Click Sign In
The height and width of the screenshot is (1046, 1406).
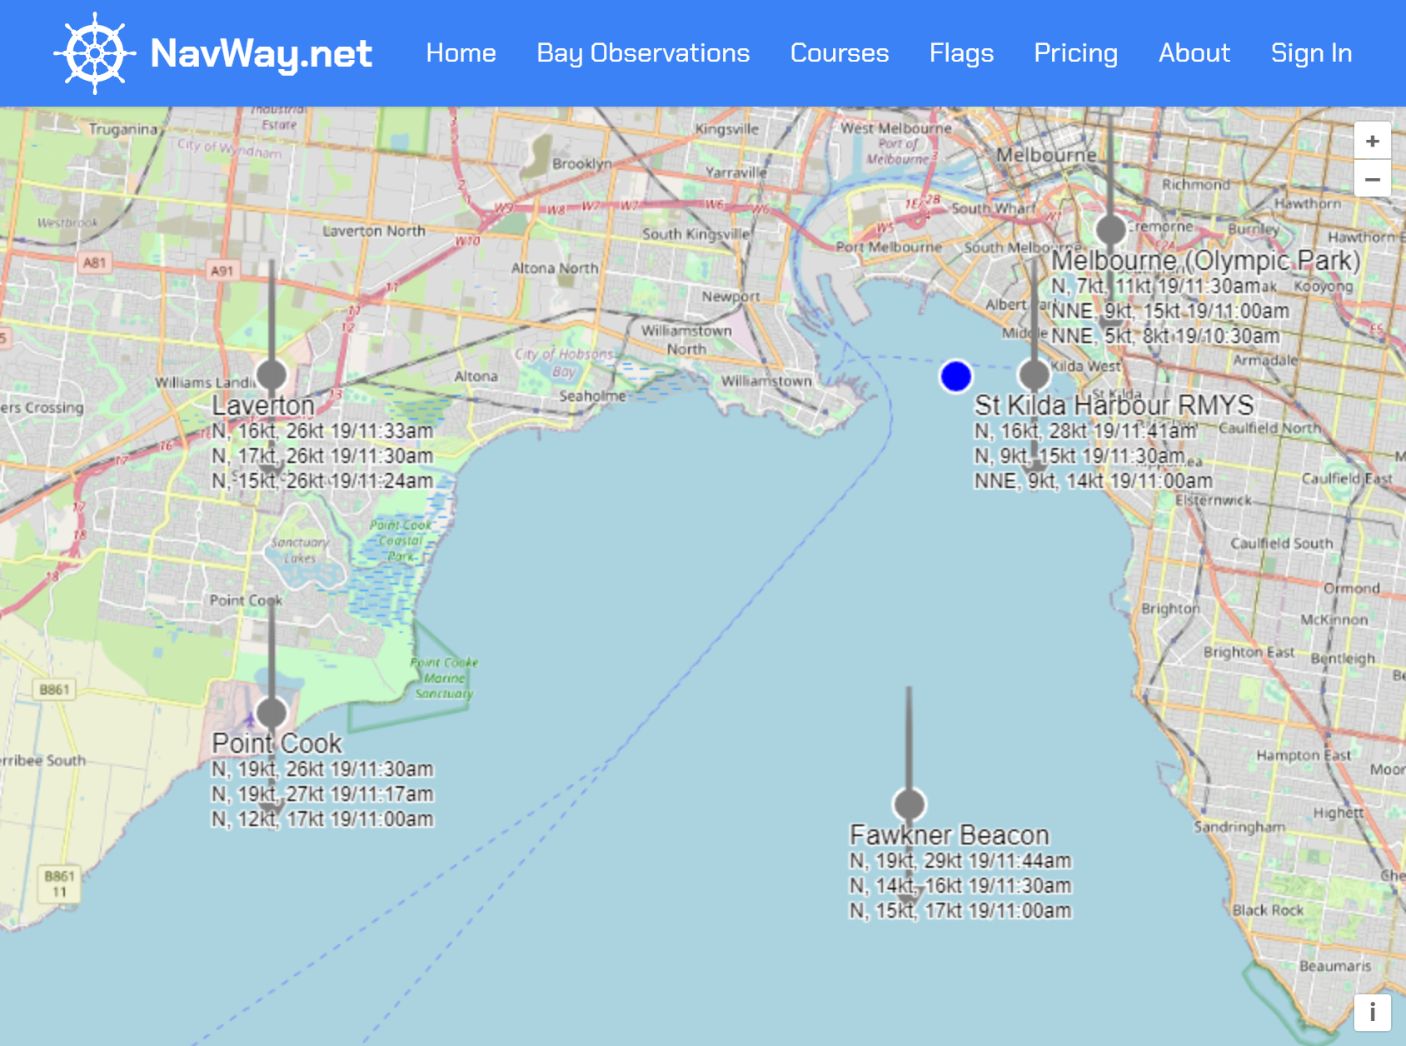tap(1311, 52)
